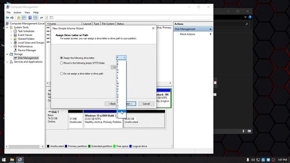Open the File menu
This screenshot has width=290, height=163.
(x=9, y=12)
